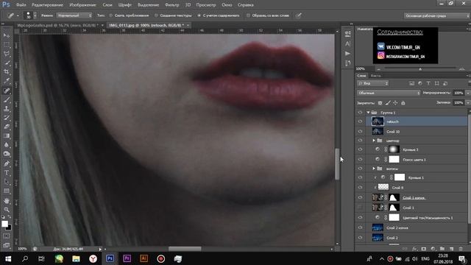Expand the волосы folder

pos(374,169)
